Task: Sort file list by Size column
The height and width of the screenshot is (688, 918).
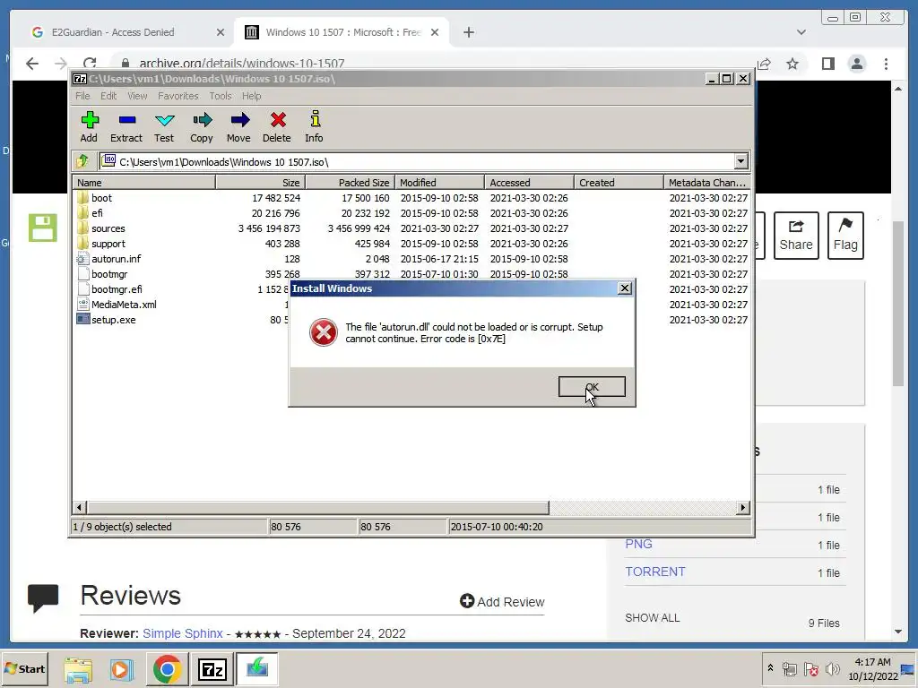Action: pyautogui.click(x=261, y=183)
